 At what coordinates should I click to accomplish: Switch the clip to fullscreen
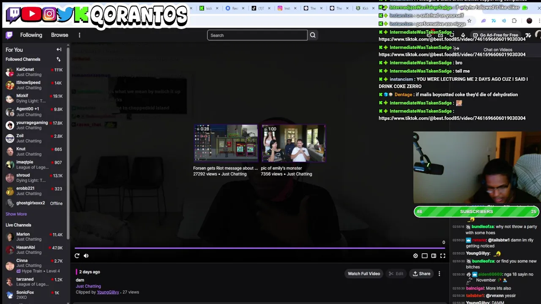pos(443,256)
